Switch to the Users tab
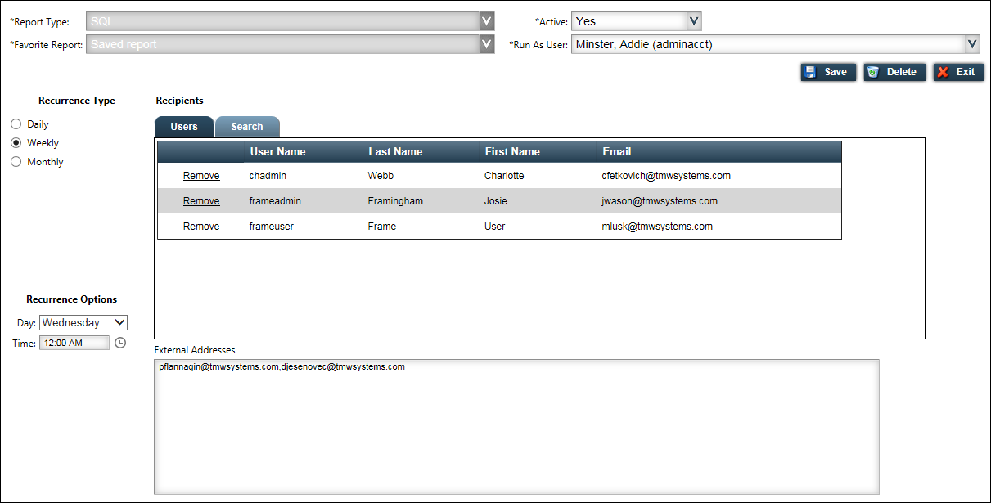The image size is (991, 503). [184, 127]
